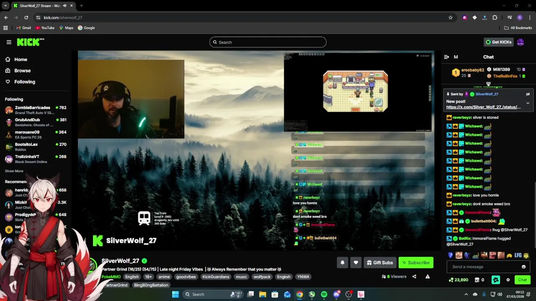The image size is (536, 301).
Task: Expand Following list with Show More
Action: pos(14,171)
